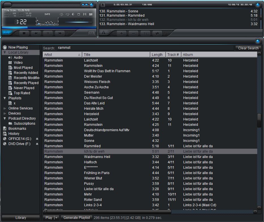This screenshot has width=264, height=222.
Task: Click playlist editor vertical scrollbar
Action: point(261,18)
